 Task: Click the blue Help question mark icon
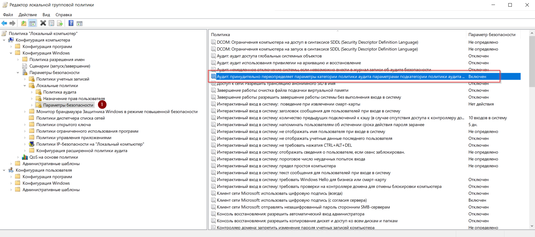coord(71,23)
